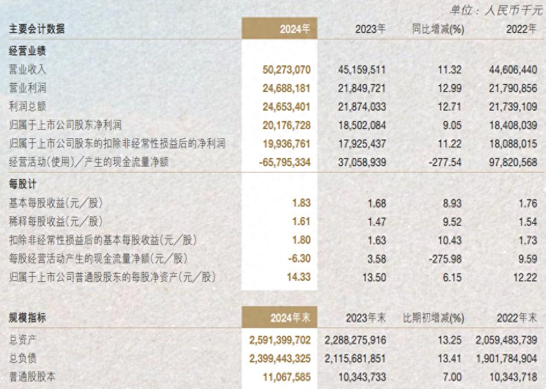This screenshot has height=389, width=546.
Task: Click the value 1.68
Action: (x=377, y=203)
